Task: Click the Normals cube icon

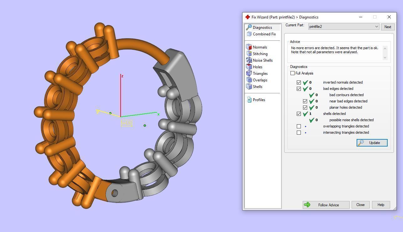Action: (x=249, y=47)
